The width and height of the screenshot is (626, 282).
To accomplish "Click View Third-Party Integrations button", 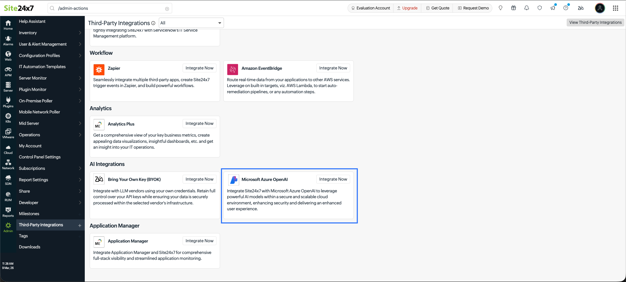I will pyautogui.click(x=595, y=22).
